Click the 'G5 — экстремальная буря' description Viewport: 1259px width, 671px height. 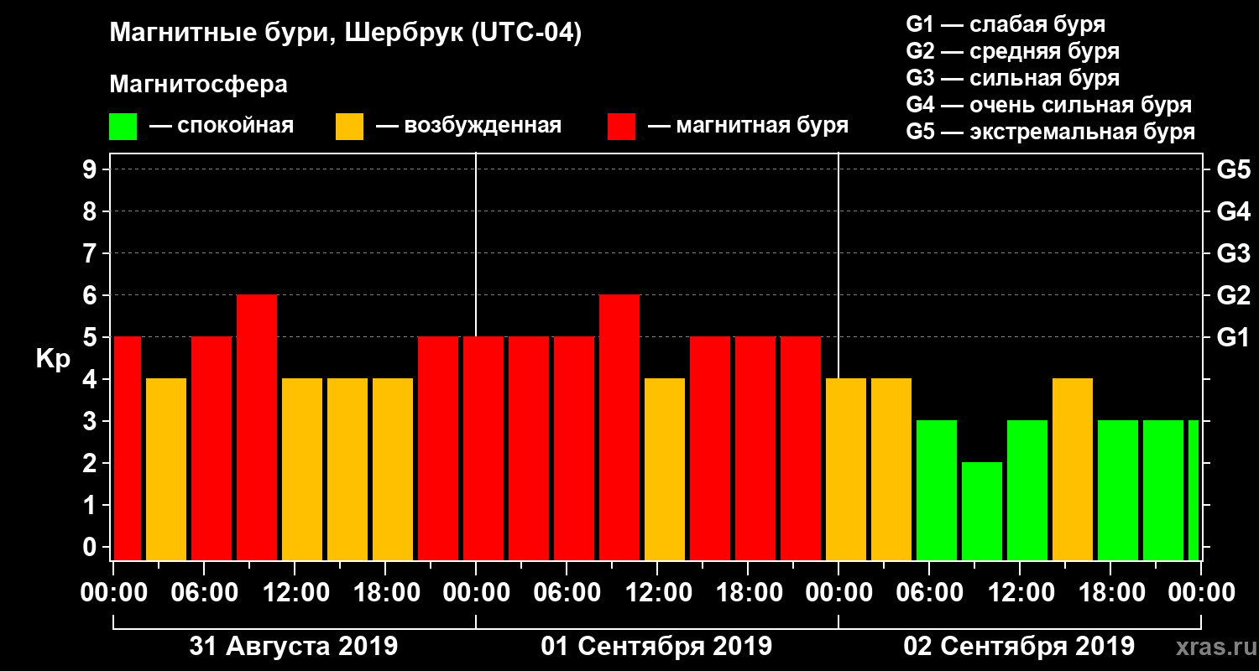point(1051,132)
